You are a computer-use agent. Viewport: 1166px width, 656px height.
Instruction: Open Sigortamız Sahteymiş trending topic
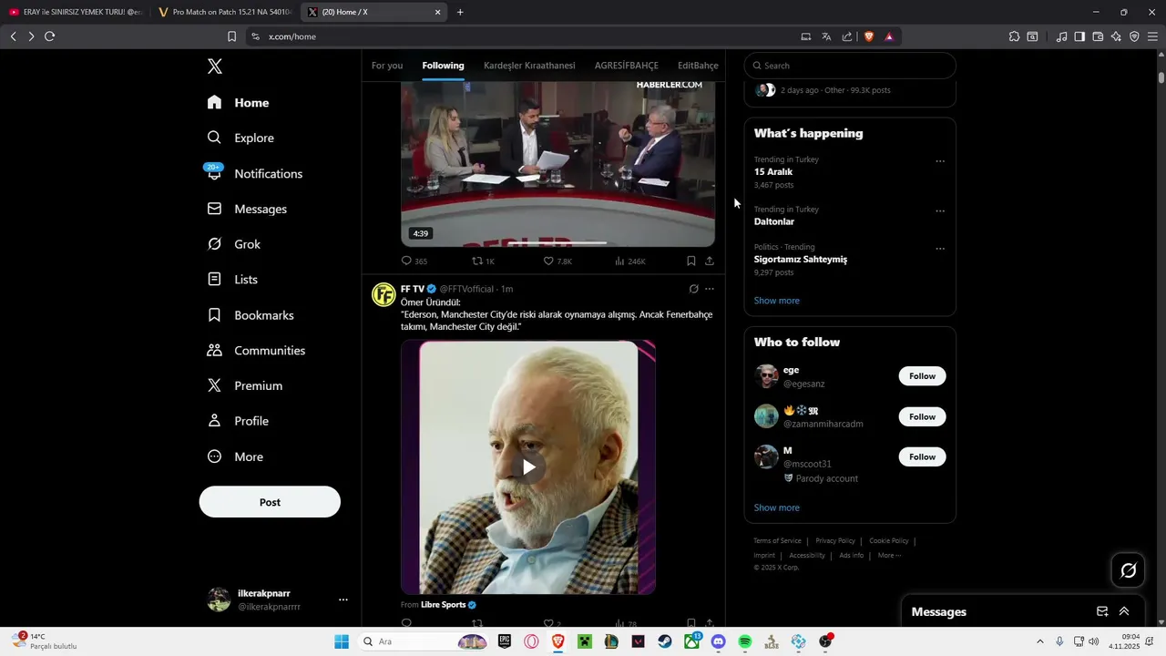pos(801,260)
